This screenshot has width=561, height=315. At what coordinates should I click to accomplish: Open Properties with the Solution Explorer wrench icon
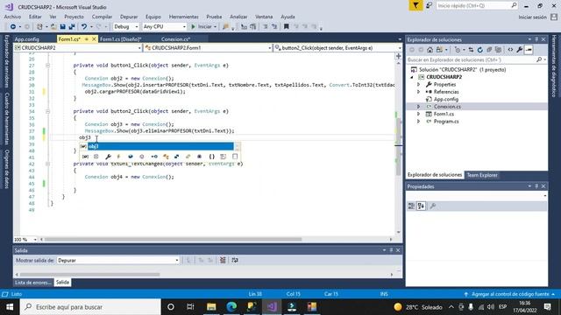[520, 50]
